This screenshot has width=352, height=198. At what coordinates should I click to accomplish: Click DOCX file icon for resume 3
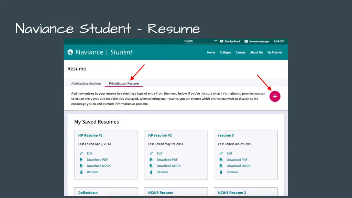[x=221, y=166]
